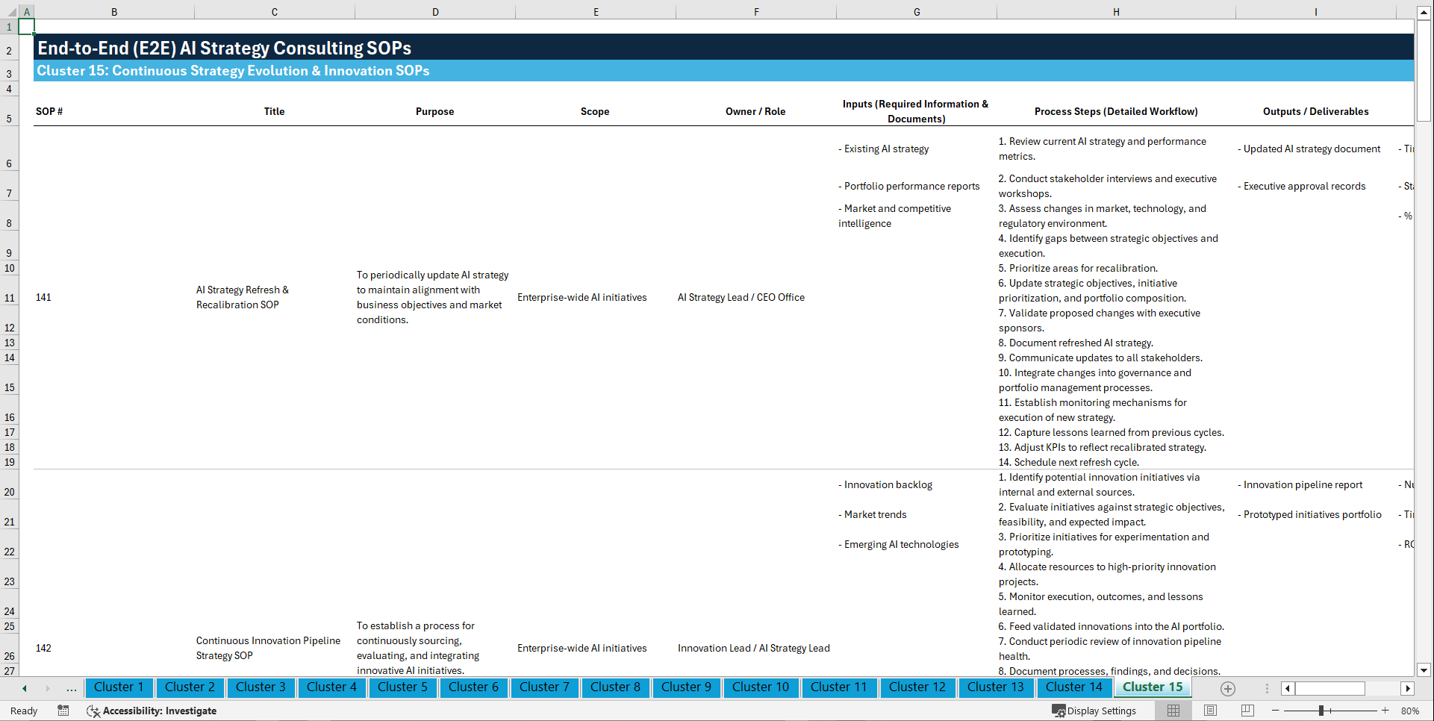Click the Zoom Out minus icon
This screenshot has height=721, width=1434.
coord(1276,711)
